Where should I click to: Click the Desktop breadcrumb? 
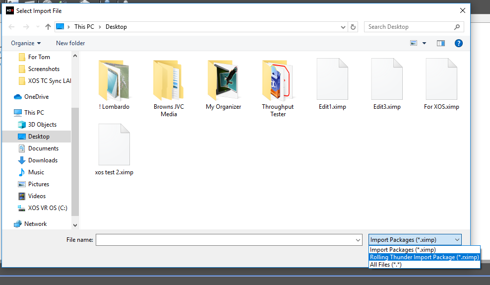116,27
